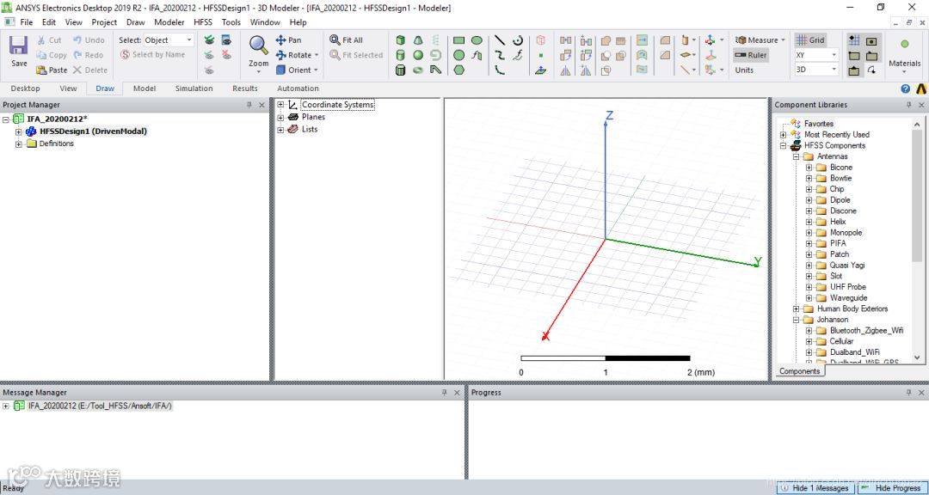Click the Components tab at panel bottom
Screen dimensions: 929x495
[x=799, y=371]
